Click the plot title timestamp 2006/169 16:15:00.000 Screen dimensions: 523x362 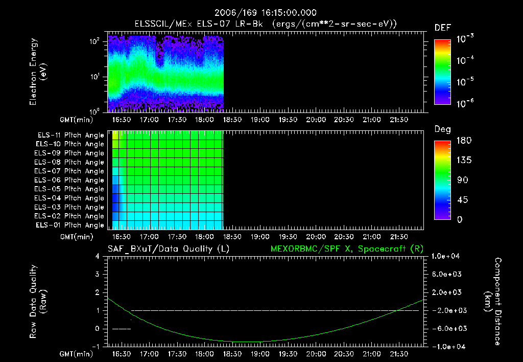(x=265, y=13)
